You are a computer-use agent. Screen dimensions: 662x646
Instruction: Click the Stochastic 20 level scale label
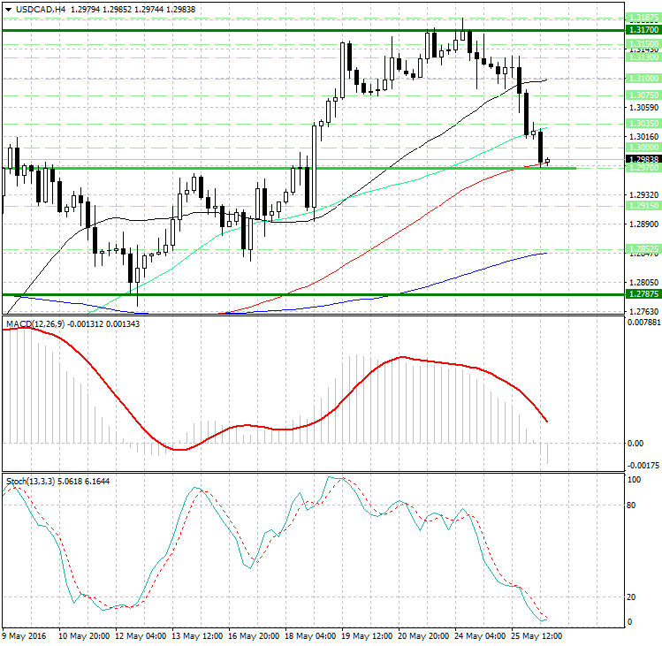click(x=632, y=597)
